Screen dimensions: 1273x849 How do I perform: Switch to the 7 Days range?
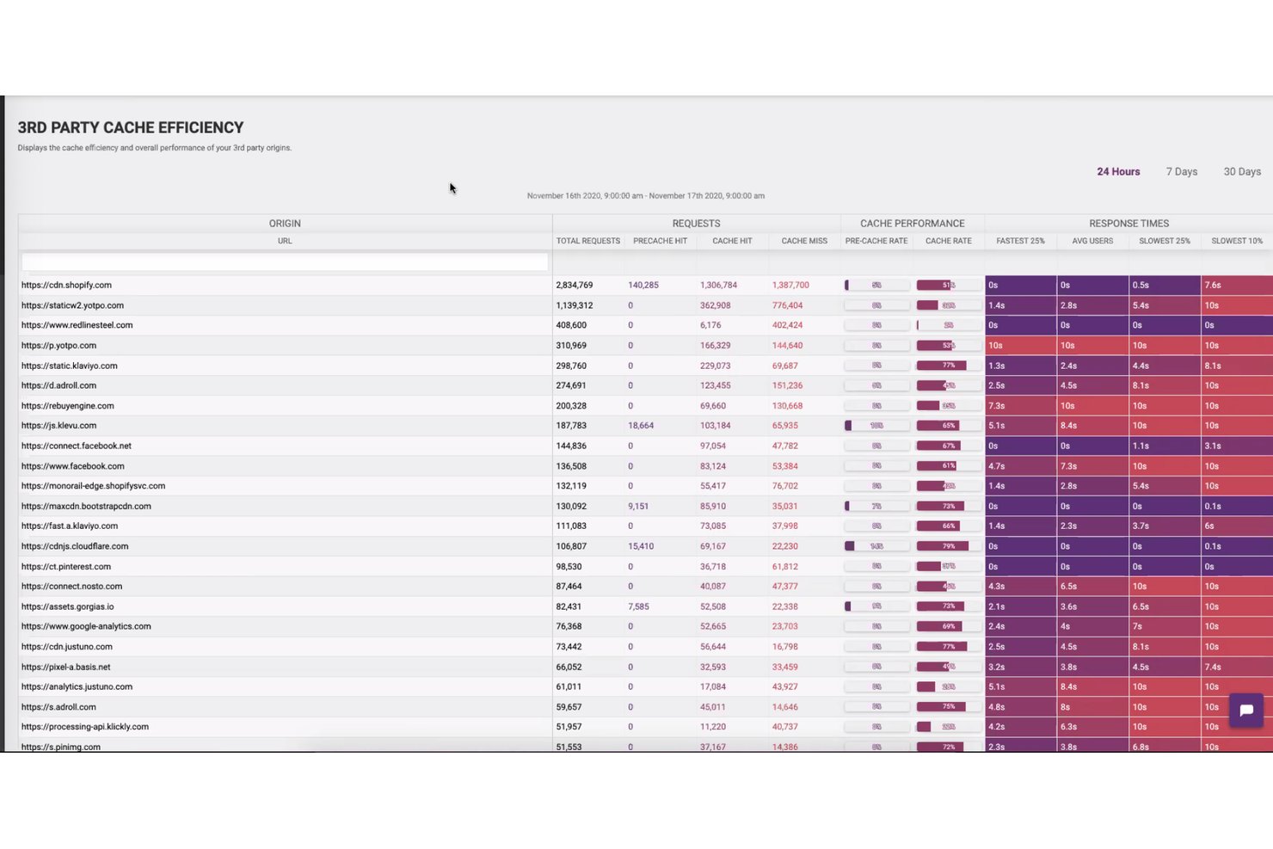click(1182, 172)
